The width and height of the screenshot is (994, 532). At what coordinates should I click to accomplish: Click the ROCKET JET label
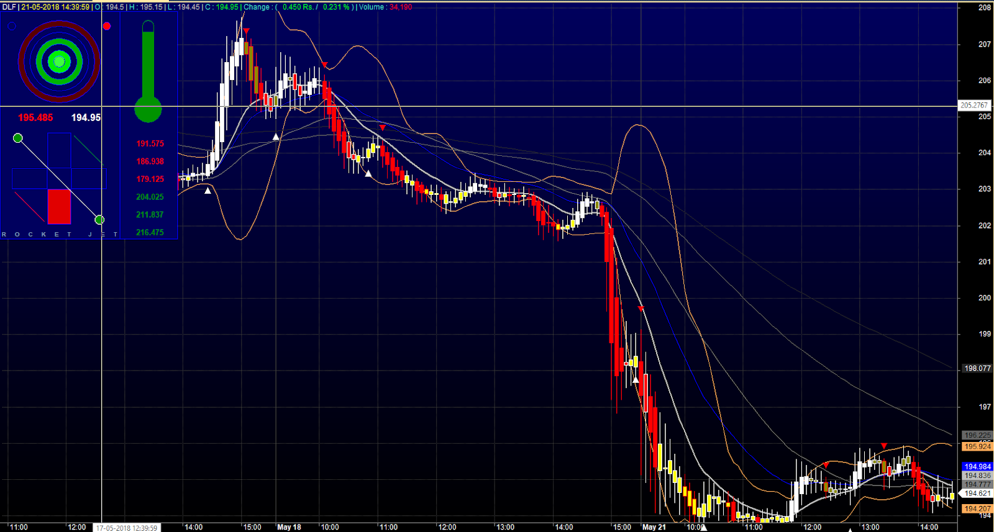click(60, 235)
